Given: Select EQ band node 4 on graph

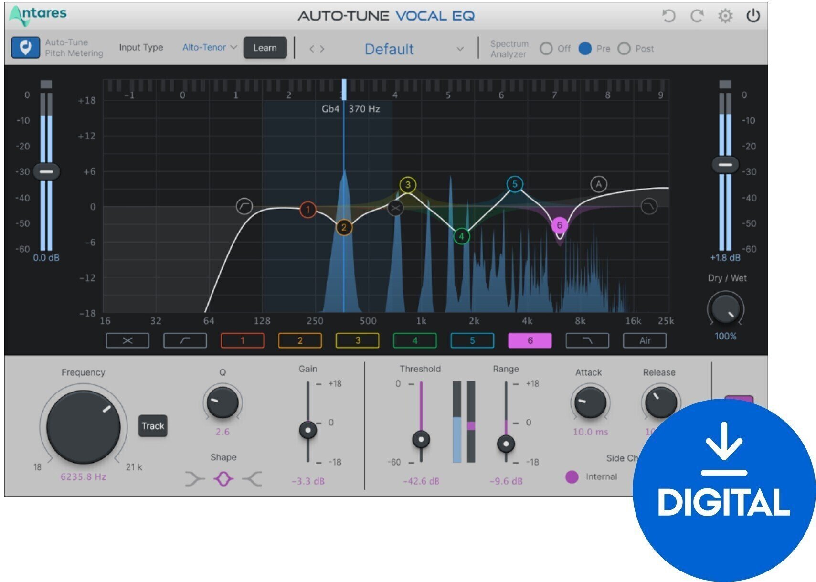Looking at the screenshot, I should click(x=461, y=236).
